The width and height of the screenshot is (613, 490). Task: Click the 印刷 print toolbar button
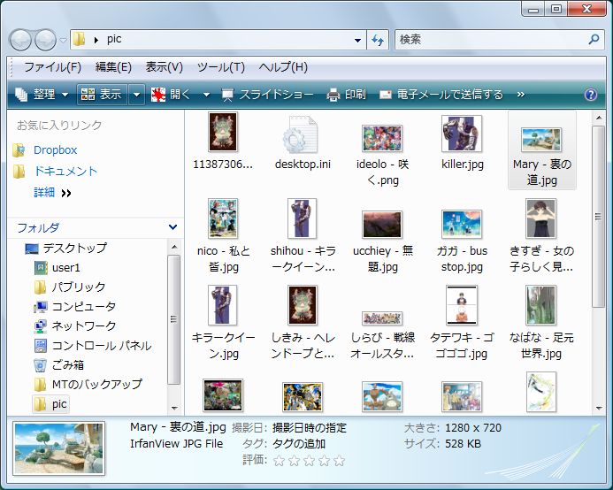click(347, 95)
